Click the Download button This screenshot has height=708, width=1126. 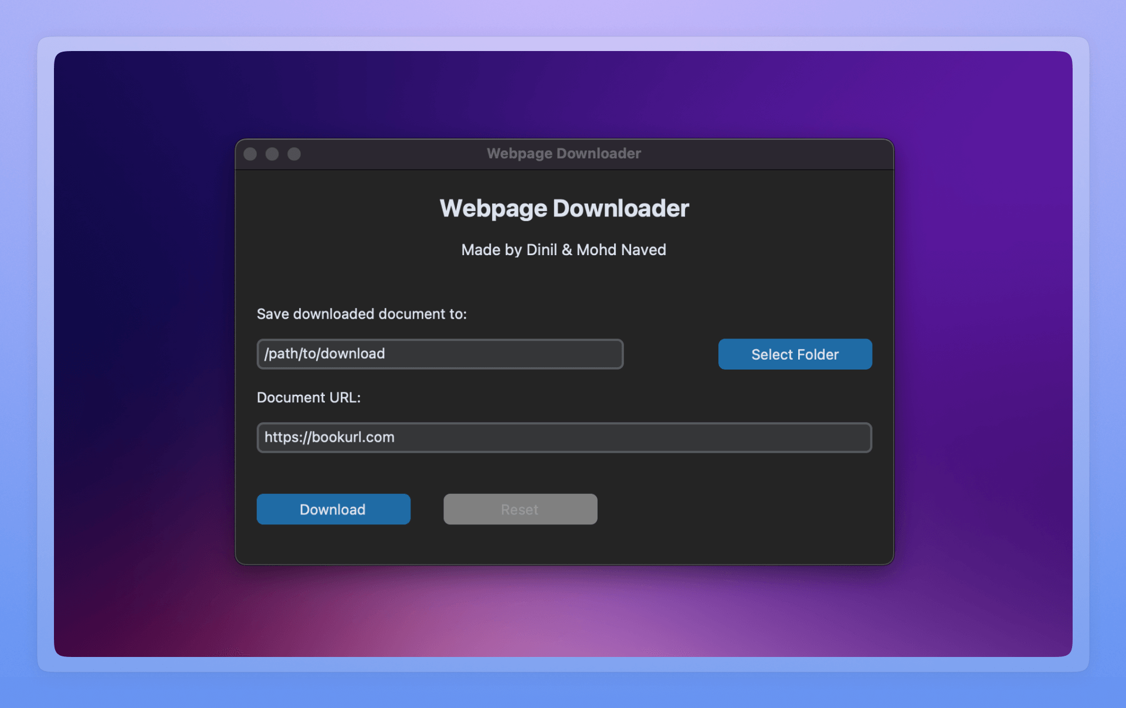click(x=333, y=509)
